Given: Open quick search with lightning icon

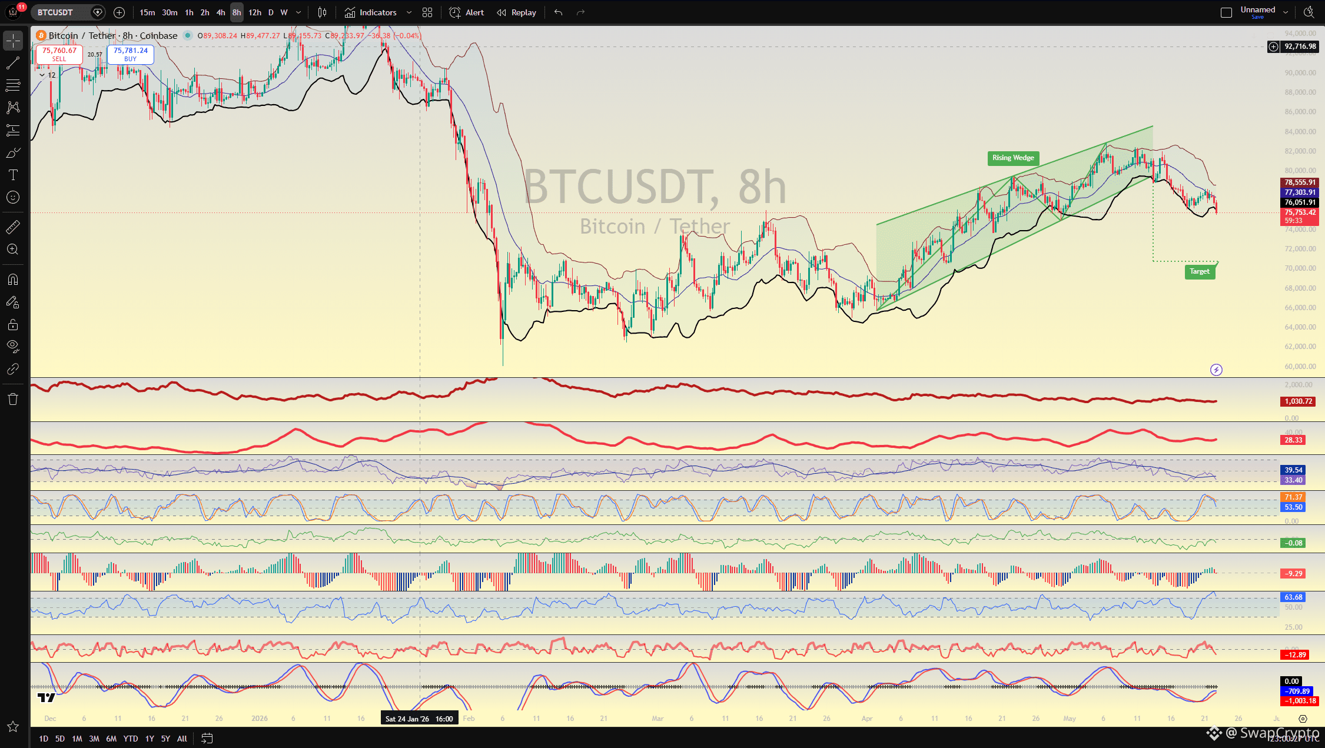Looking at the screenshot, I should 1309,12.
